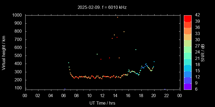Select the 'SNR / dB' colorbar label
Screen dimensions: 215x107
tap(203, 52)
